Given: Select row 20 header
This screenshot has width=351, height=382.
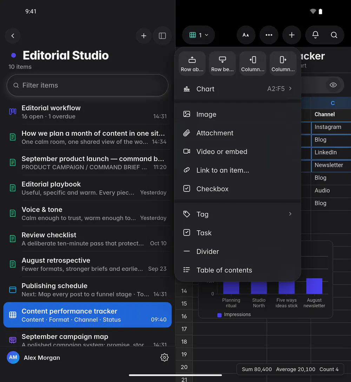Looking at the screenshot, I should (184, 367).
